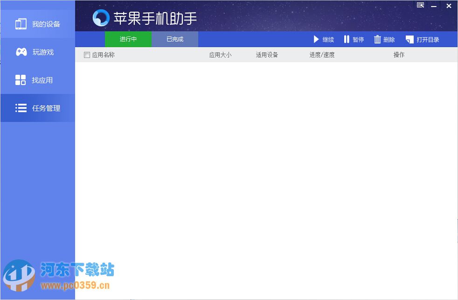Open the 找应用 app grid section
The image size is (458, 300).
tap(21, 80)
